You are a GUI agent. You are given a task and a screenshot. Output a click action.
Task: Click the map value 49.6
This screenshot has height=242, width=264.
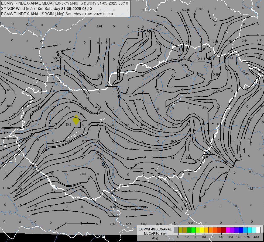point(173,141)
